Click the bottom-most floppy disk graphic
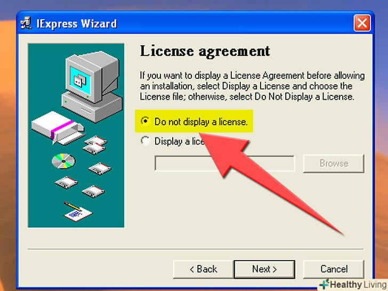The width and height of the screenshot is (388, 291). (x=93, y=191)
